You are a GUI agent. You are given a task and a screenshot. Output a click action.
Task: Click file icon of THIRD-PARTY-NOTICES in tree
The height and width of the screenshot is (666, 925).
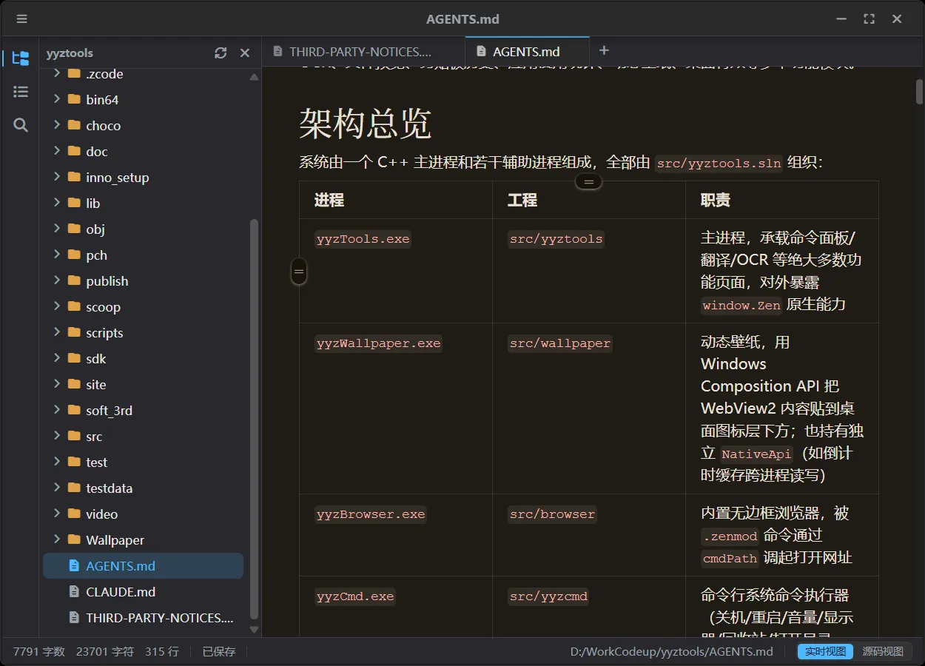point(73,617)
